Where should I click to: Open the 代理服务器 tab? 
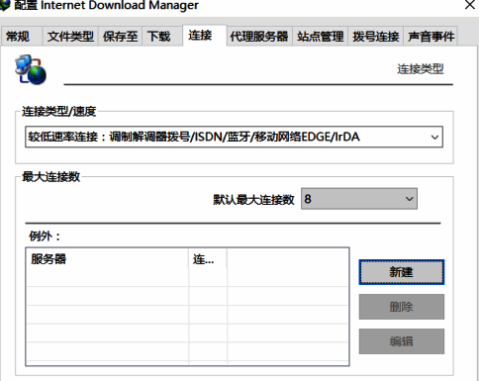tap(259, 36)
